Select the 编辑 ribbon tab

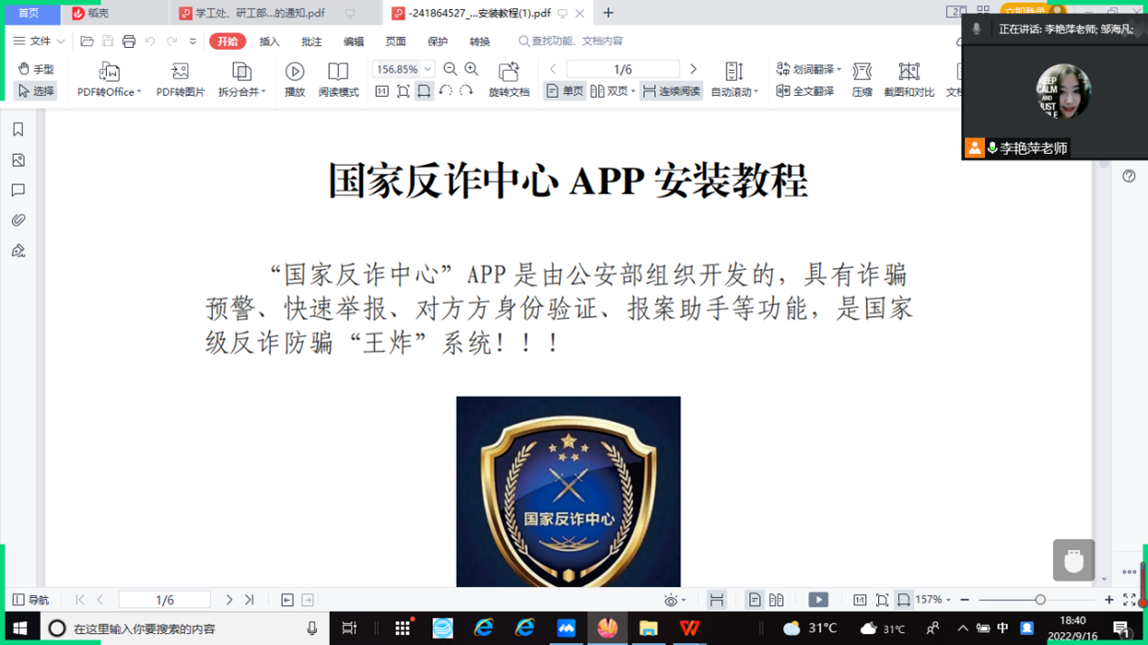[353, 42]
